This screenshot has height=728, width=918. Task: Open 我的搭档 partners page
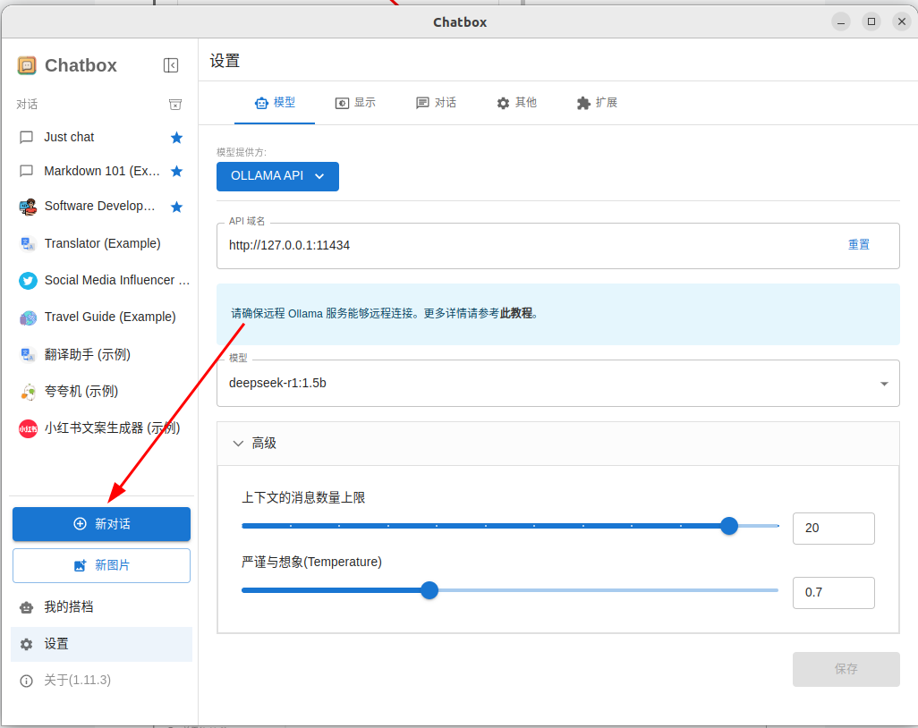click(101, 607)
